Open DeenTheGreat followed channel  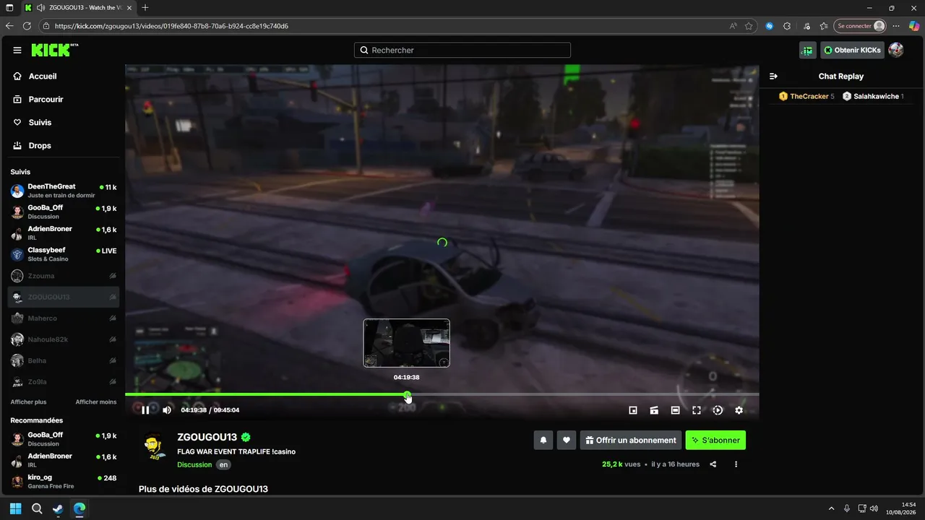tap(64, 191)
